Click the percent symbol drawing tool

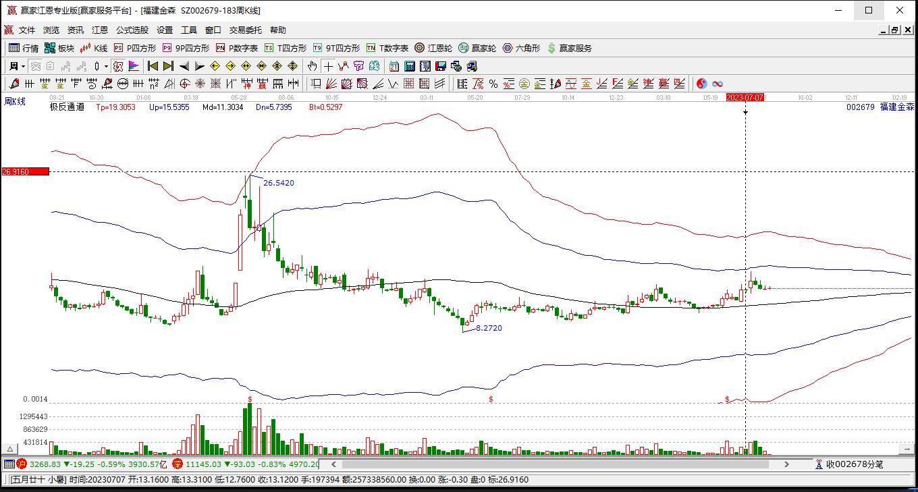493,84
